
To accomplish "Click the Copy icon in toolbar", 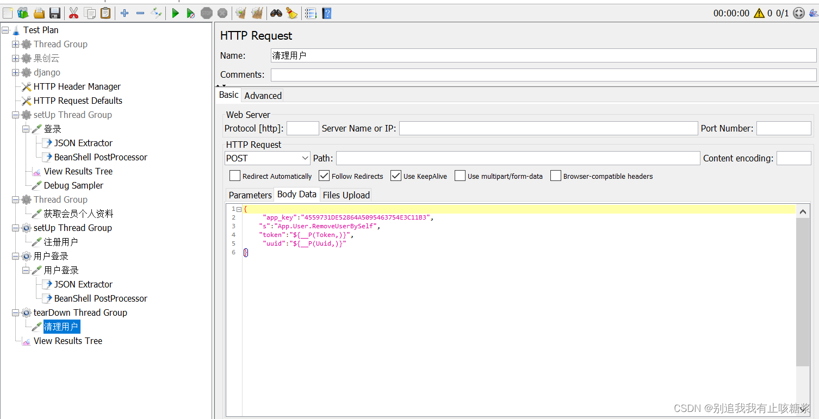I will pos(90,13).
